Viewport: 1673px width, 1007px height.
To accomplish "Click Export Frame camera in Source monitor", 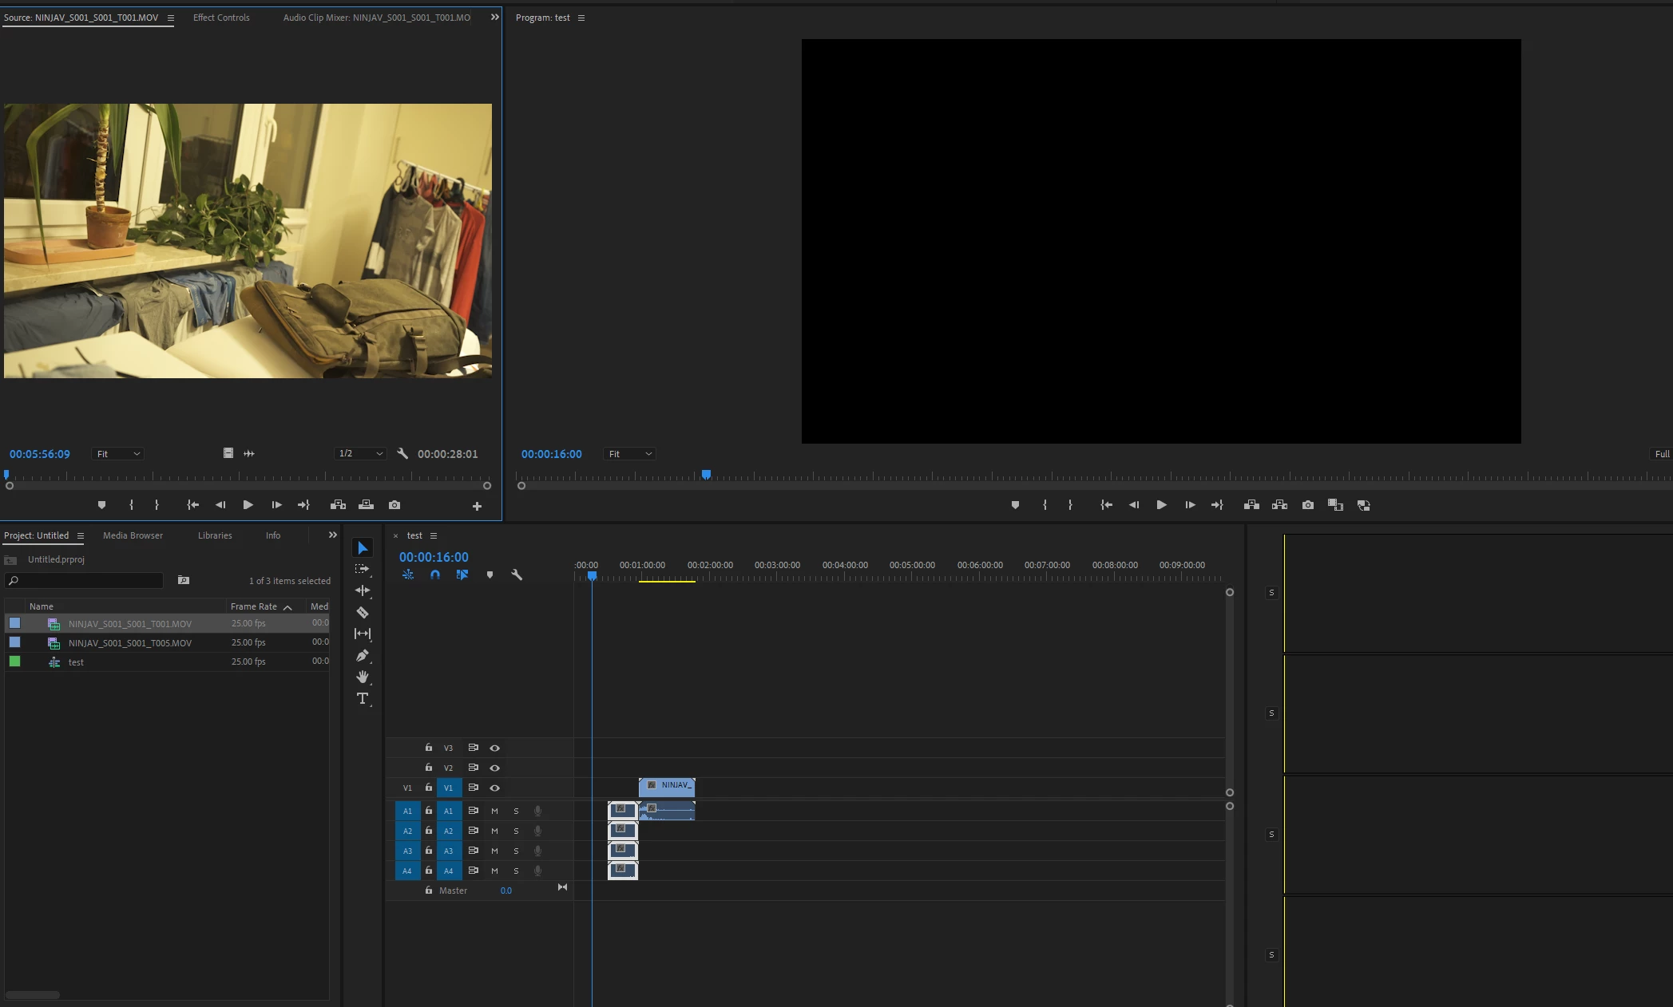I will point(394,505).
